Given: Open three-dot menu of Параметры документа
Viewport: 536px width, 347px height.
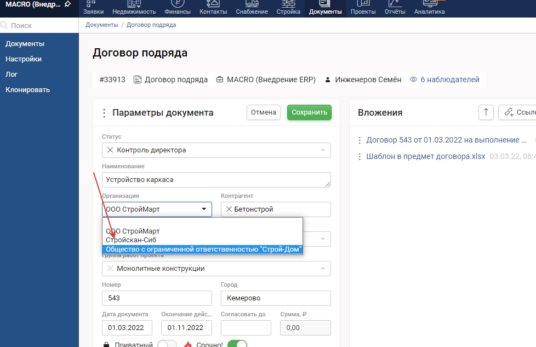Looking at the screenshot, I should click(104, 113).
